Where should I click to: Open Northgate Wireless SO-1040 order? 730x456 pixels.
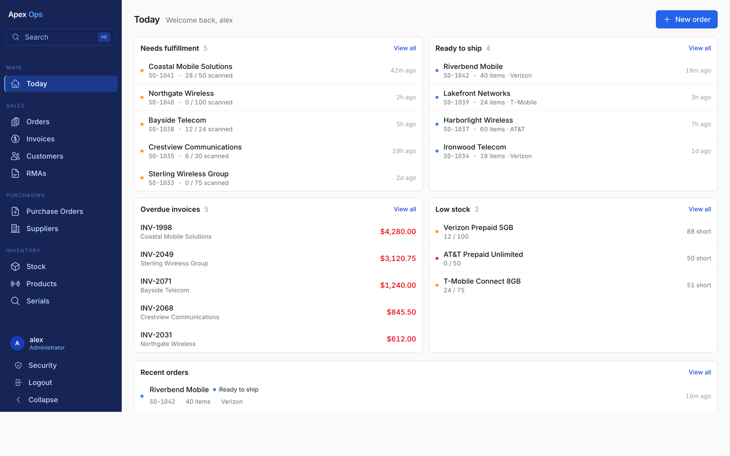[278, 98]
